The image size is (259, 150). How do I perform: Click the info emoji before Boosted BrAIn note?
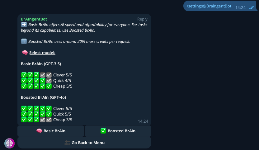coord(24,41)
